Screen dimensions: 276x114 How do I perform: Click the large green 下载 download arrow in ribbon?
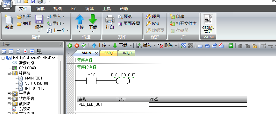click(93, 19)
